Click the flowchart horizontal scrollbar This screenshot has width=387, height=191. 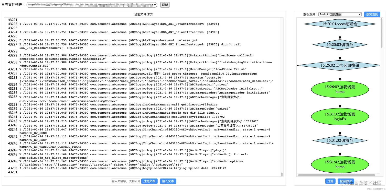pos(336,175)
